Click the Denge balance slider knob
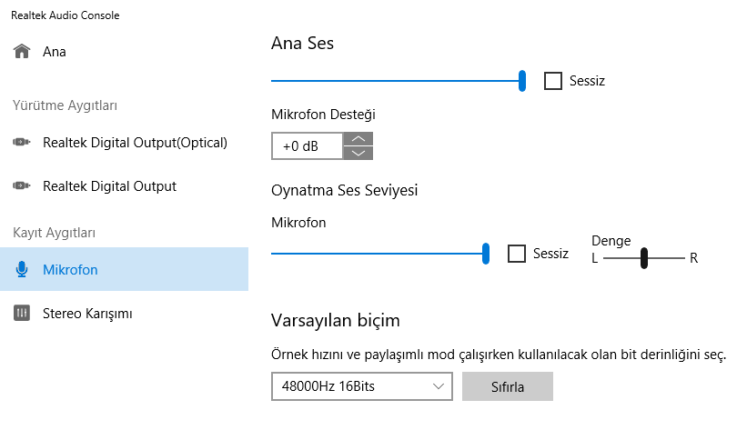This screenshot has height=440, width=737. (643, 258)
